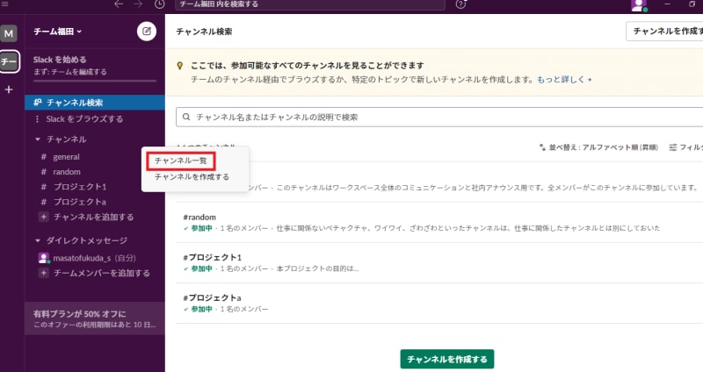Click plus icon beside チームメンバーを追加する
The width and height of the screenshot is (703, 372).
[44, 273]
